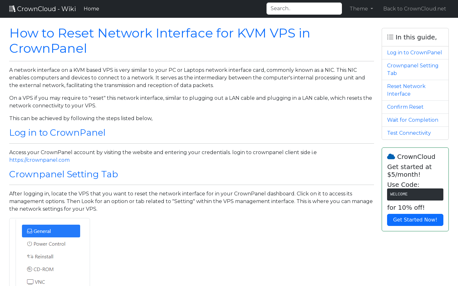The width and height of the screenshot is (458, 286).
Task: Select the Power Control power icon
Action: (30, 243)
